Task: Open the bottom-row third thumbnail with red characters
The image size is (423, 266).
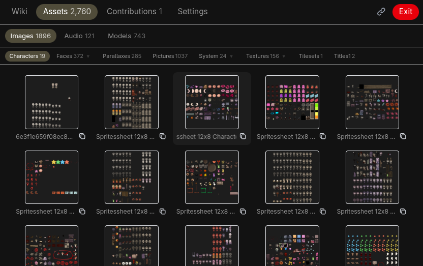Action: [212, 246]
